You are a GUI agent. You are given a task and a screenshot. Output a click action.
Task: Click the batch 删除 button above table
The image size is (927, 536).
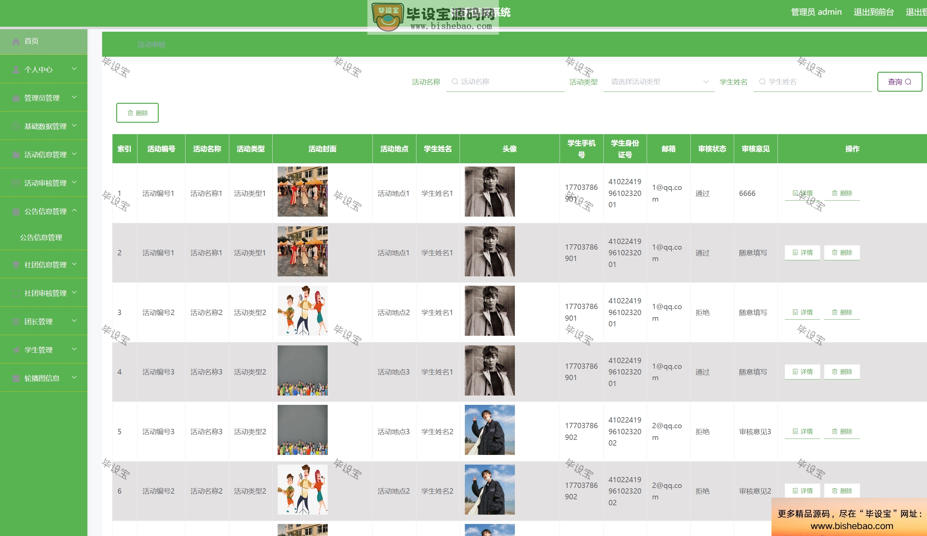click(x=137, y=113)
